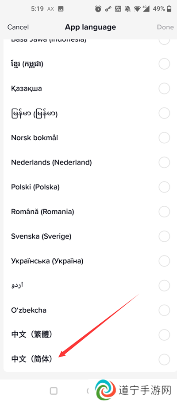This screenshot has height=401, width=177.
Task: Tap Done to confirm language
Action: point(165,27)
